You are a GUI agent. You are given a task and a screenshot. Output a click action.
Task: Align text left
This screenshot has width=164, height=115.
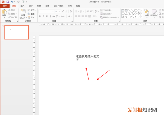[x=76, y=16]
